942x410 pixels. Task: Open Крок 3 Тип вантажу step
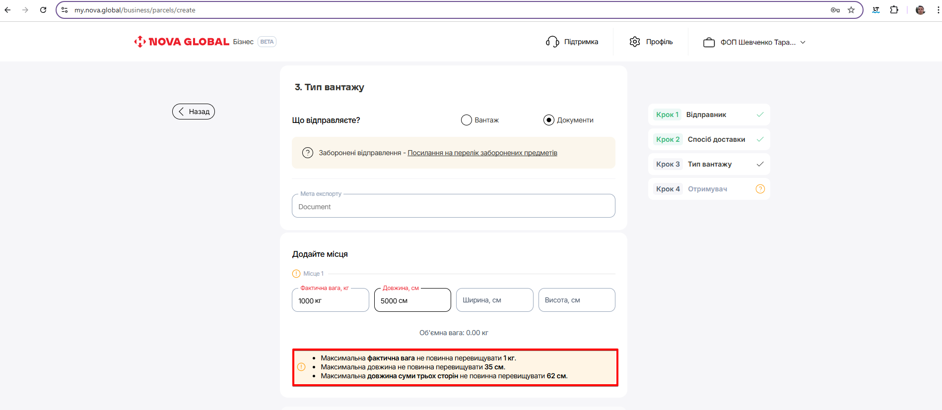(708, 164)
